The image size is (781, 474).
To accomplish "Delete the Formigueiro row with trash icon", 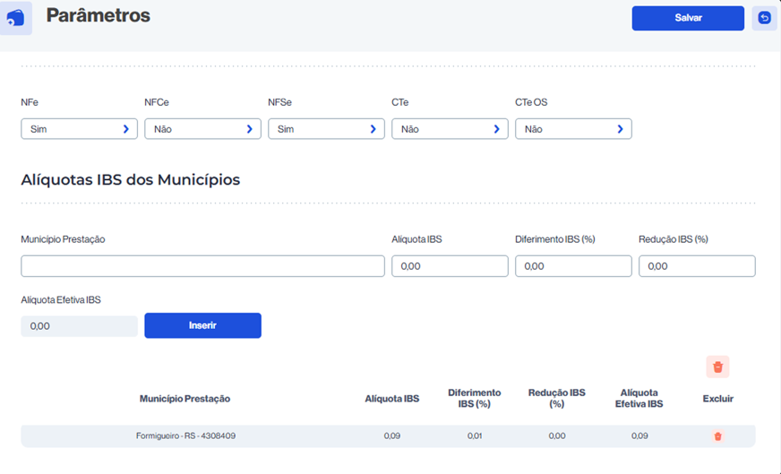I will tap(717, 436).
